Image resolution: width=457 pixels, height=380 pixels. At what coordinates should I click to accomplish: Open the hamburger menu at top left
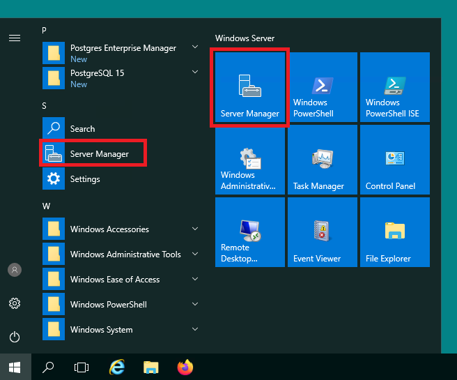(x=15, y=38)
